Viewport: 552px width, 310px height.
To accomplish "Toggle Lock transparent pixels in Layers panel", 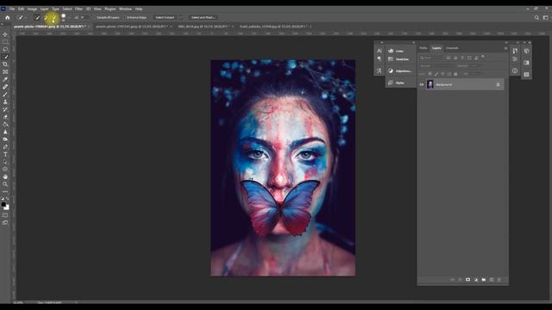I will tap(430, 74).
